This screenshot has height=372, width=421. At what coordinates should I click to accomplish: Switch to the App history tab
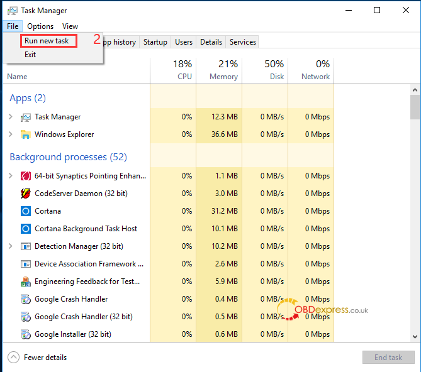(121, 42)
